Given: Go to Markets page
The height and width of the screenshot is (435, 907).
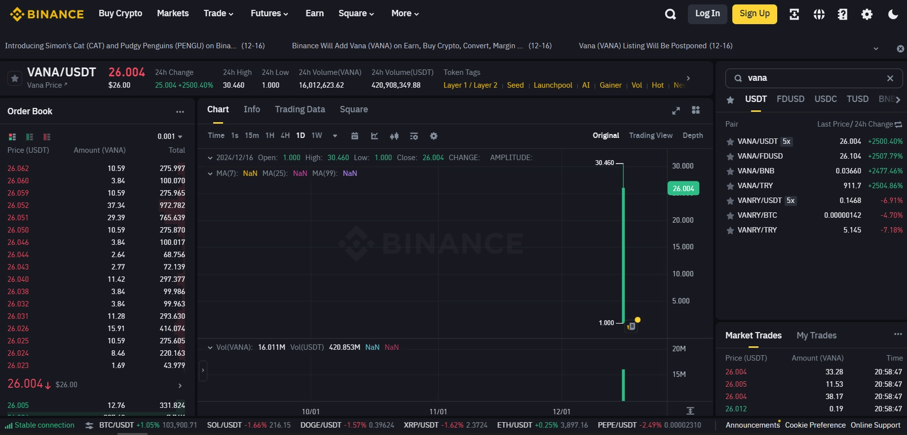Looking at the screenshot, I should pos(173,13).
